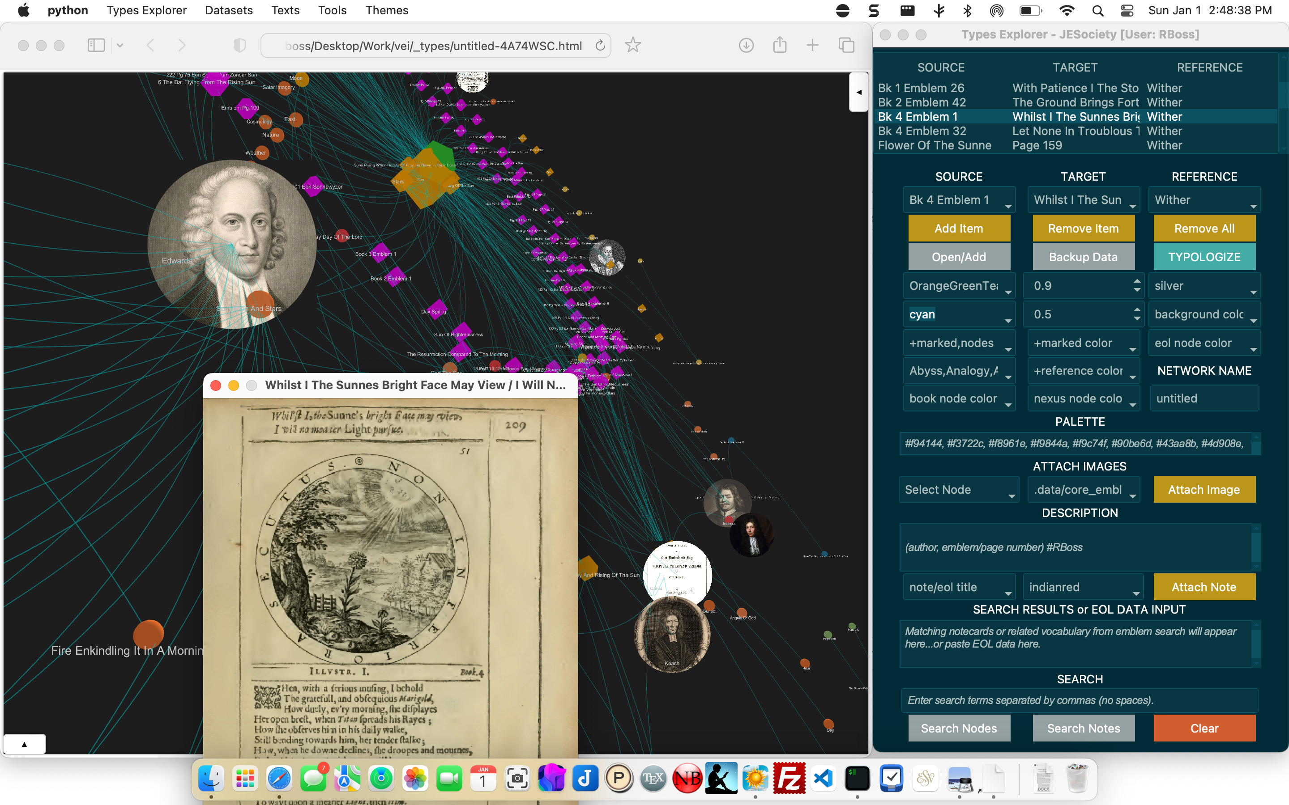The height and width of the screenshot is (805, 1289).
Task: Open Launchpad in the dock
Action: point(245,778)
